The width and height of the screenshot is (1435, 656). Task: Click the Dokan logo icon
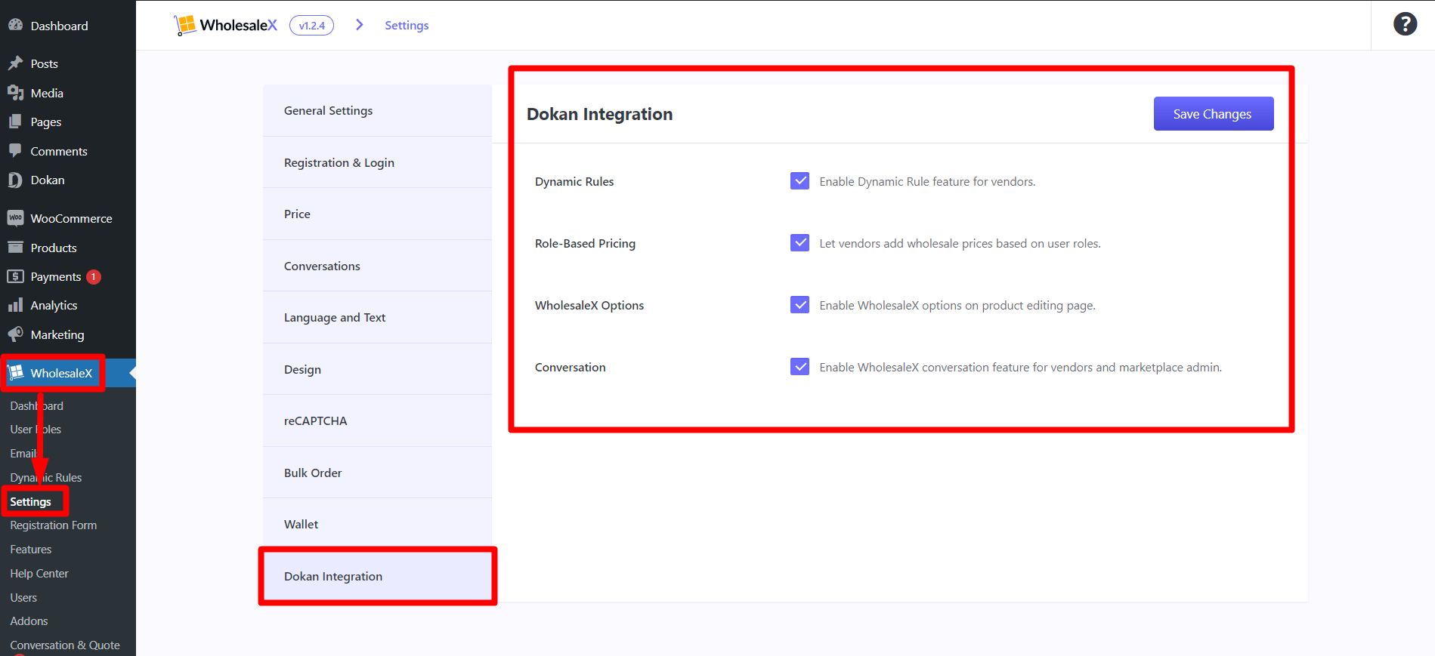pyautogui.click(x=15, y=180)
